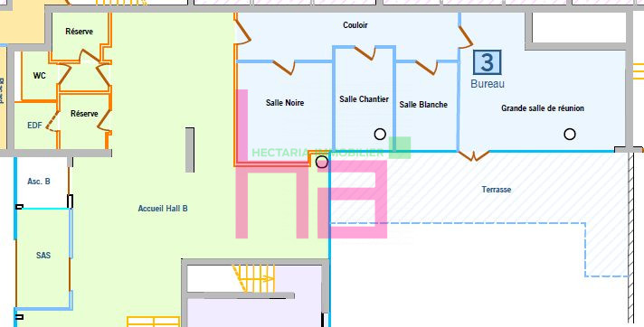The width and height of the screenshot is (644, 327).
Task: Click the Asc. B elevator label
Action: tap(39, 182)
